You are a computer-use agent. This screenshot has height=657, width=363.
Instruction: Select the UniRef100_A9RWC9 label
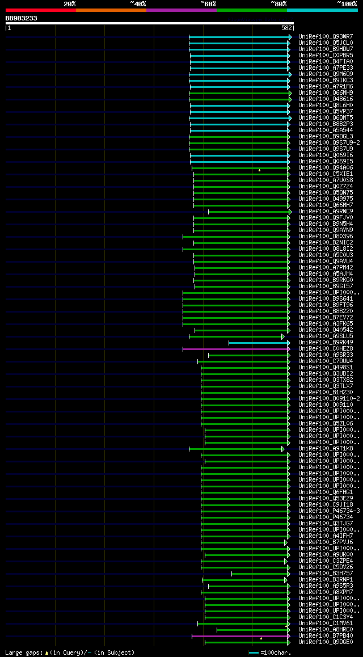pyautogui.click(x=326, y=212)
